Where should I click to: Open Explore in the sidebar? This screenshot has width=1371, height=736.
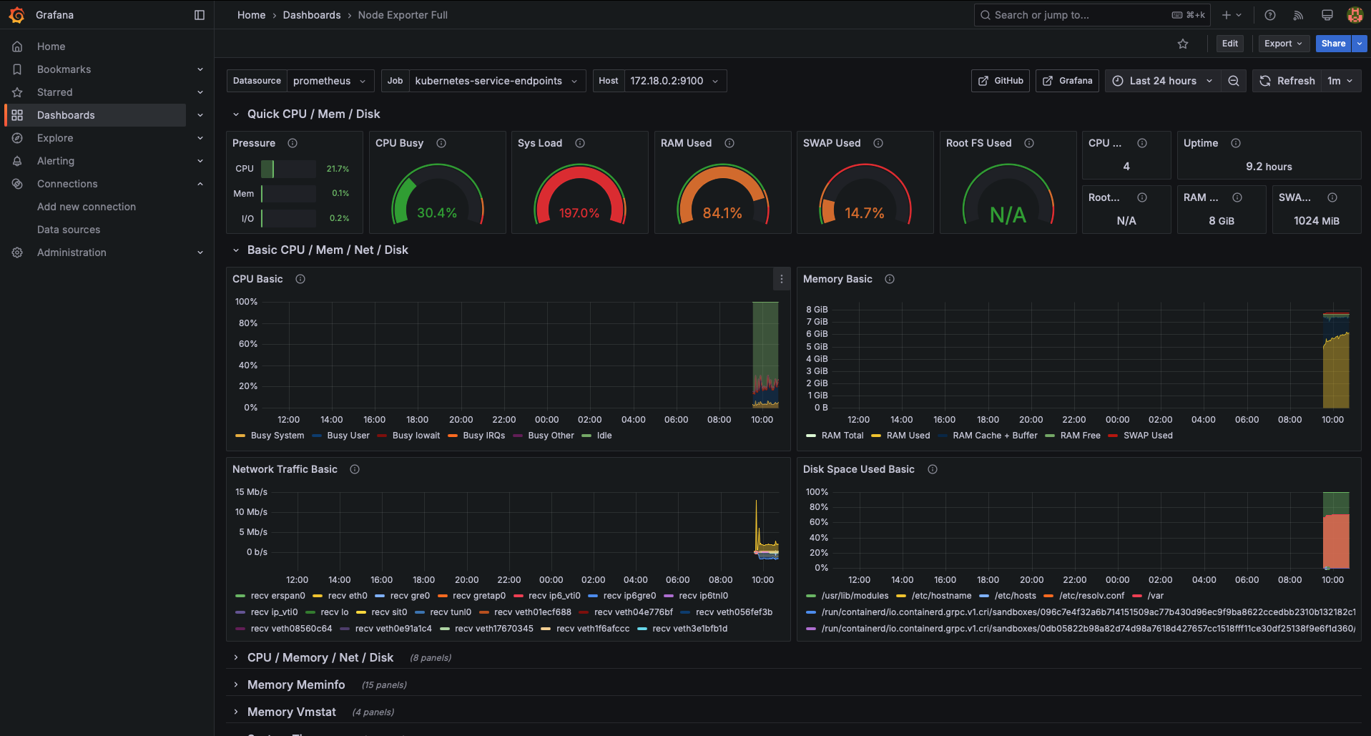tap(55, 138)
